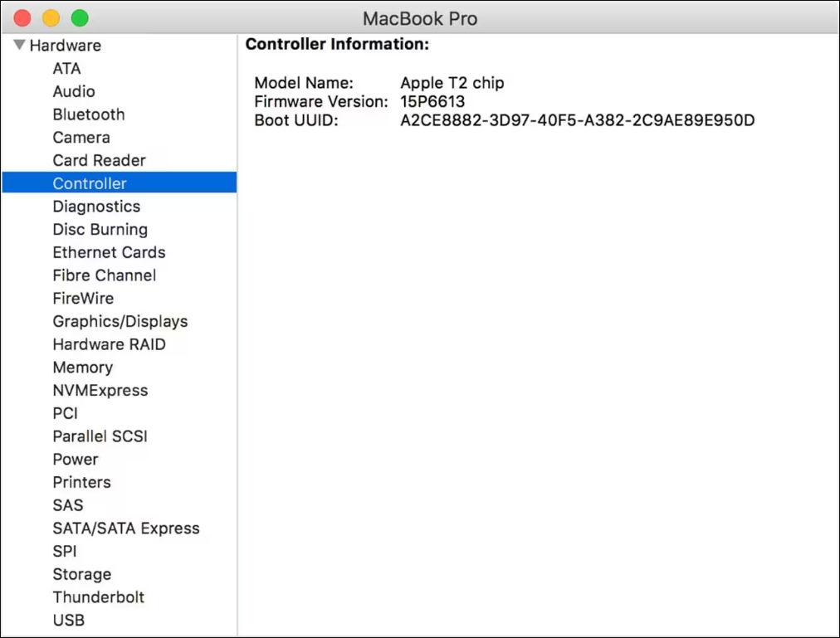Collapse the Hardware disclosure triangle

pyautogui.click(x=19, y=45)
